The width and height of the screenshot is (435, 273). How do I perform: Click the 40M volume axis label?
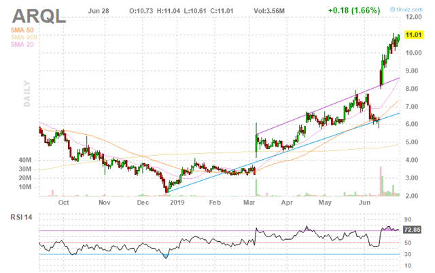[x=25, y=160]
